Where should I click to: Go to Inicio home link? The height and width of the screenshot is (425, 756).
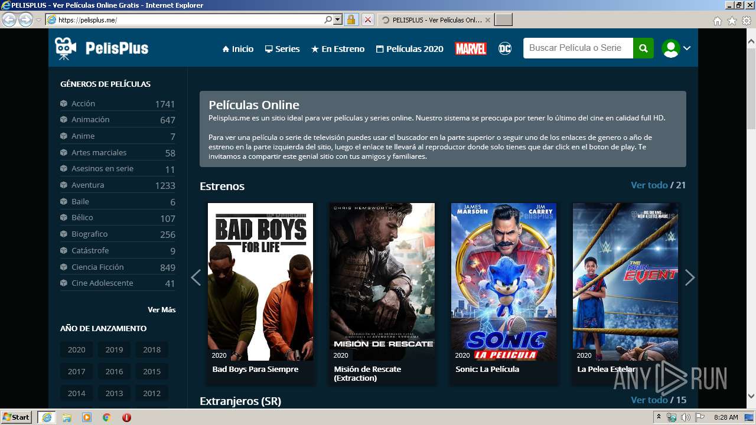(238, 49)
